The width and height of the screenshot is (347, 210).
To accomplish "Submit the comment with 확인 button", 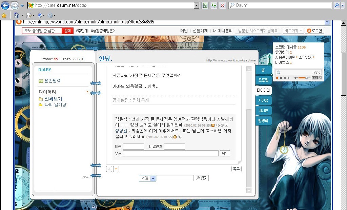I will (x=225, y=153).
